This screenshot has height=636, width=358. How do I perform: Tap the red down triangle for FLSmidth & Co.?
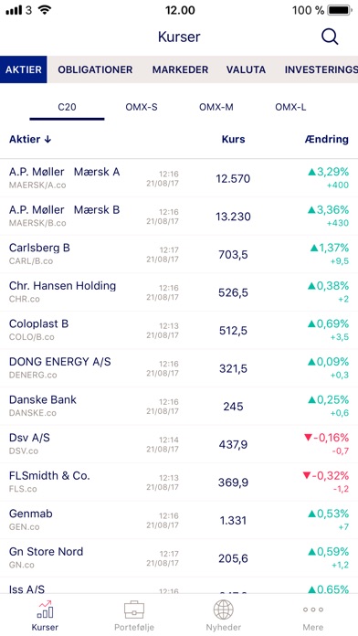click(x=307, y=475)
